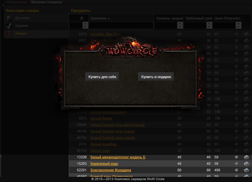
Task: Click basket icon for Бирюзовый кодо
Action: click(246, 164)
